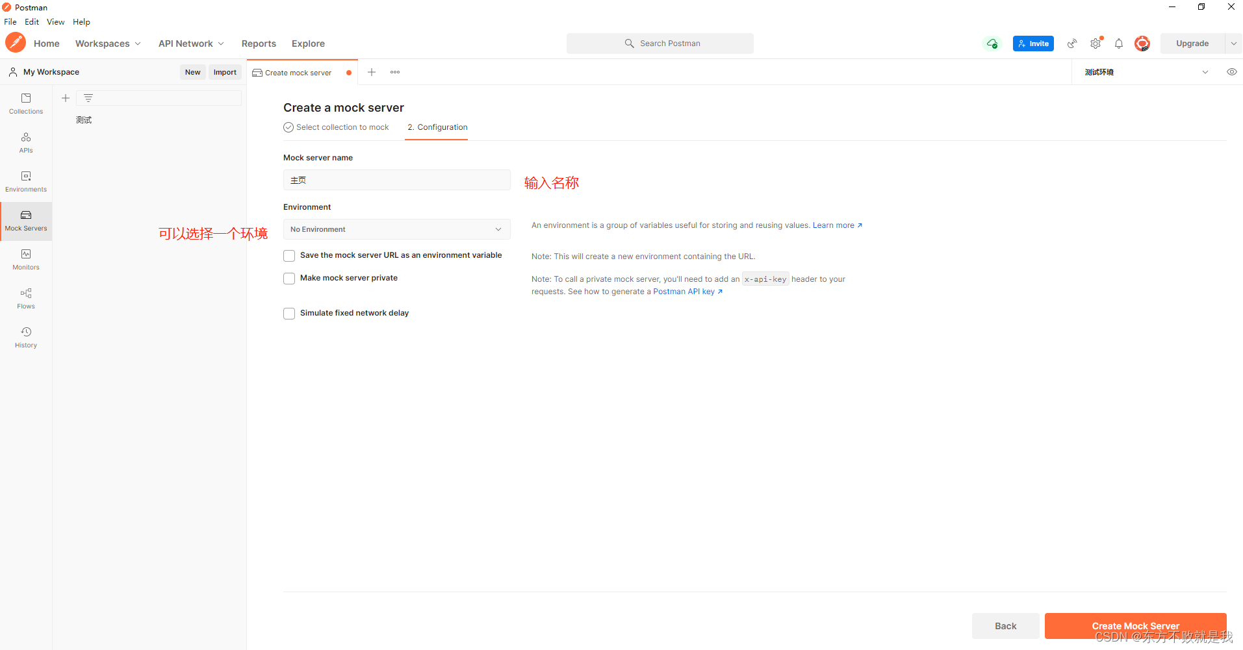Click the Mock server name input field
This screenshot has width=1243, height=650.
click(x=396, y=180)
